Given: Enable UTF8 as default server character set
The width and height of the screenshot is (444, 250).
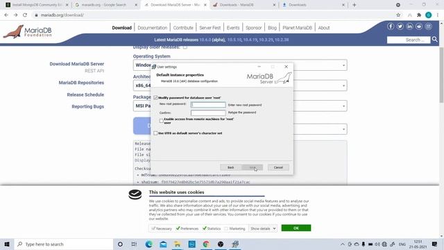Looking at the screenshot, I should (155, 133).
